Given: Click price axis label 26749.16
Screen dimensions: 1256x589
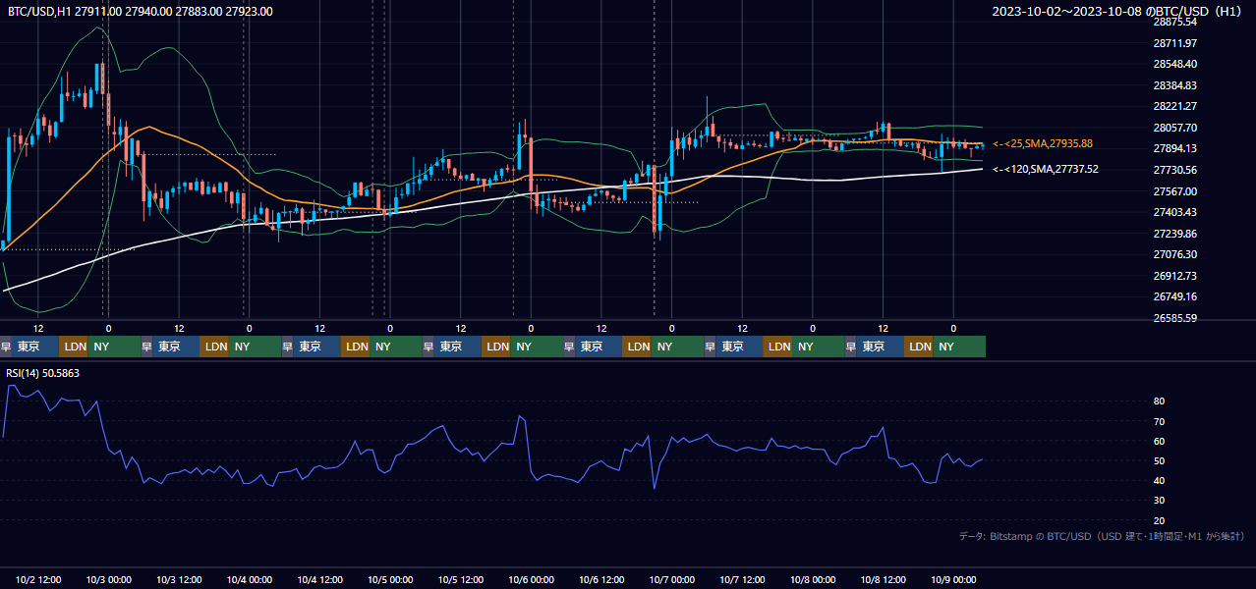Looking at the screenshot, I should click(1175, 296).
